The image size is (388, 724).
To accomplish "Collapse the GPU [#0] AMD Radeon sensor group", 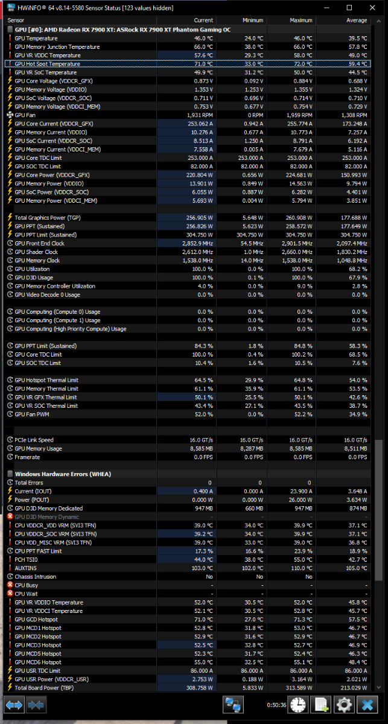I will [10, 29].
